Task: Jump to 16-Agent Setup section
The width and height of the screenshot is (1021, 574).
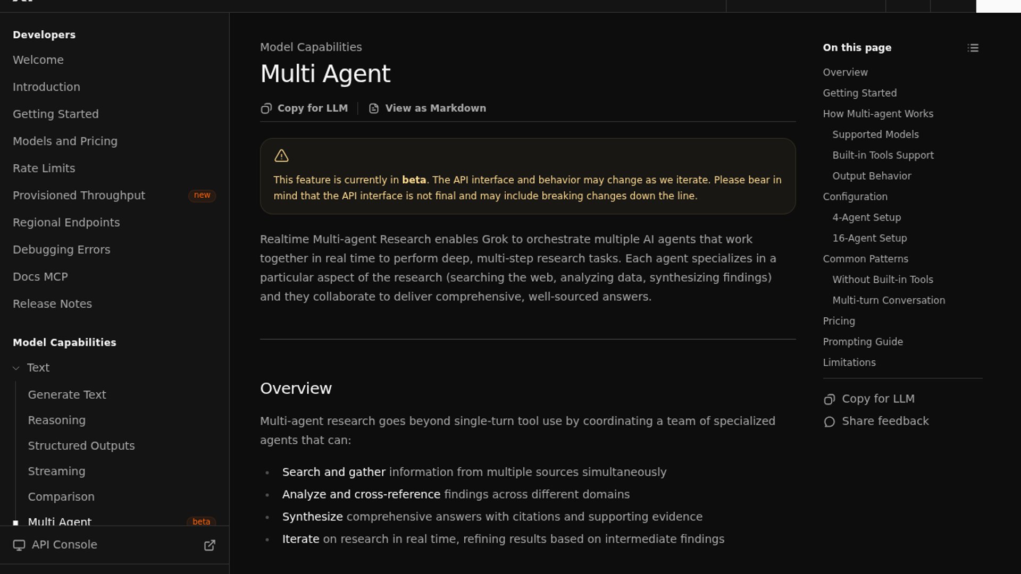Action: (869, 238)
